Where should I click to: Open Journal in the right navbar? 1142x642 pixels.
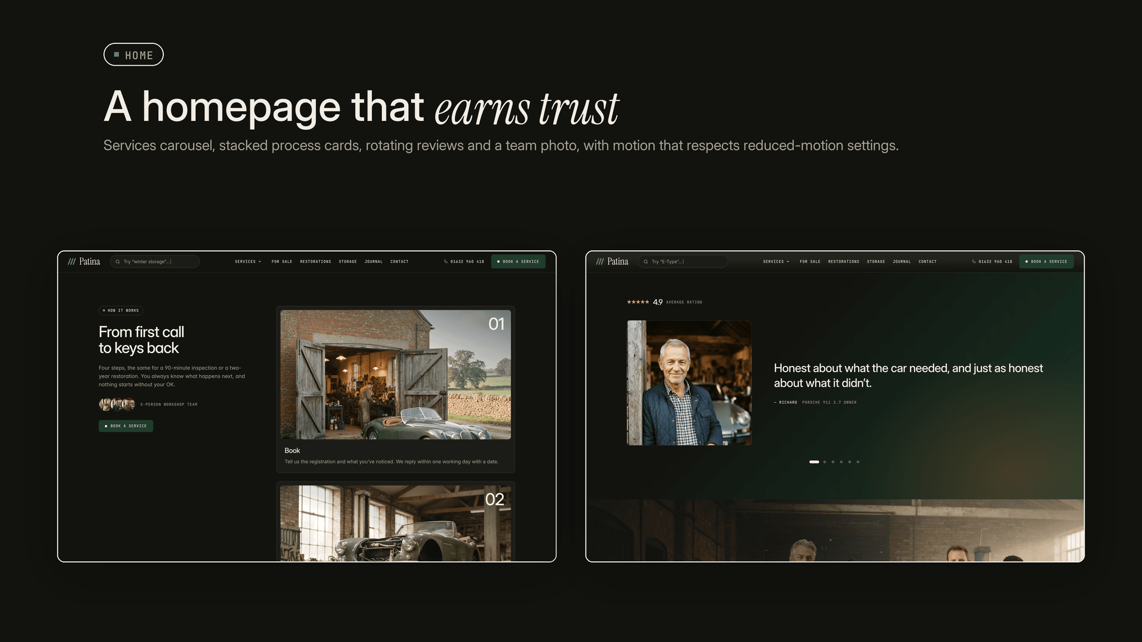pyautogui.click(x=902, y=262)
